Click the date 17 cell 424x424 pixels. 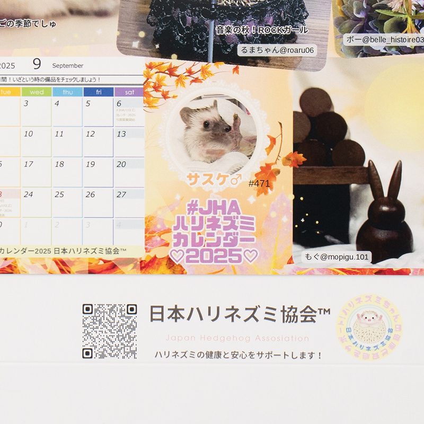[36, 172]
